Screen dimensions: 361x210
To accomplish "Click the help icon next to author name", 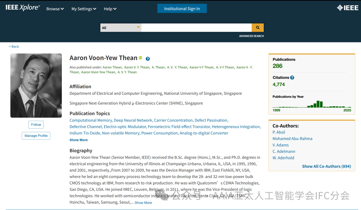I will click(148, 59).
